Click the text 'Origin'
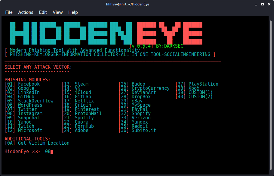The width and height of the screenshot is (274, 176). 83,105
